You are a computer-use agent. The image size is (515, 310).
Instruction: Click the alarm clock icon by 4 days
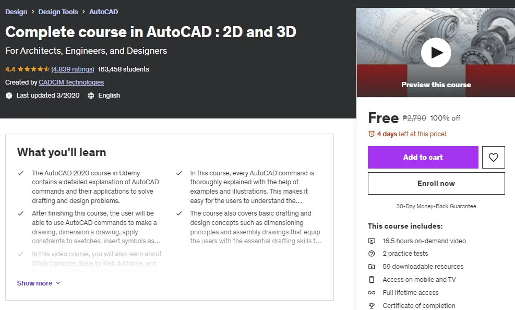(372, 134)
